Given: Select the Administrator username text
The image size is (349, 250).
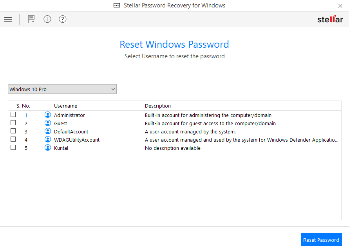Looking at the screenshot, I should (x=69, y=115).
